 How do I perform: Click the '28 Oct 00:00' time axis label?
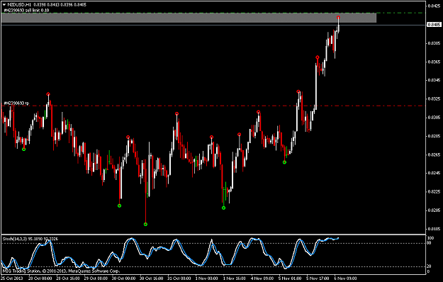pyautogui.click(x=40, y=278)
